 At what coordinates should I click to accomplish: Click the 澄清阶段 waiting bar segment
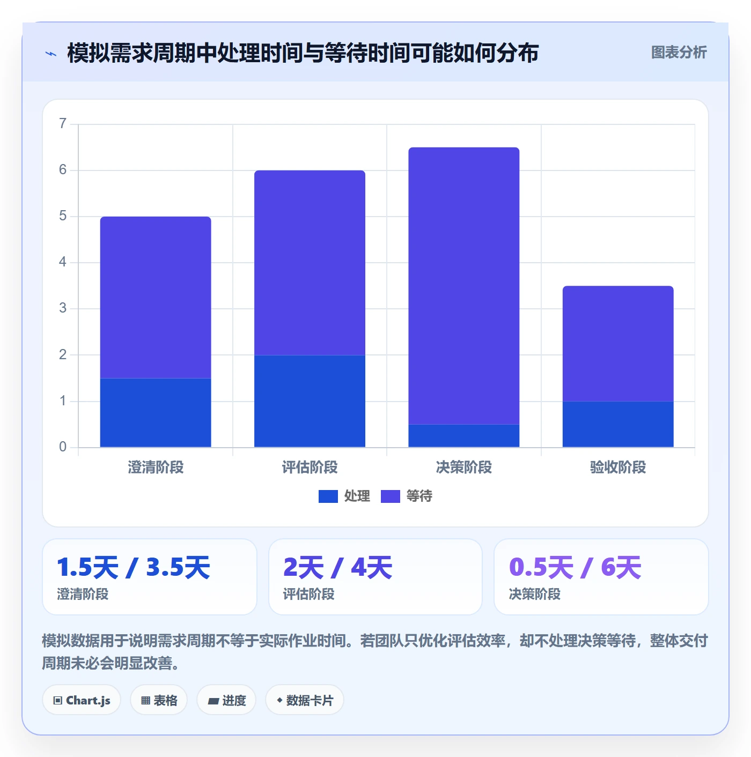pyautogui.click(x=156, y=298)
